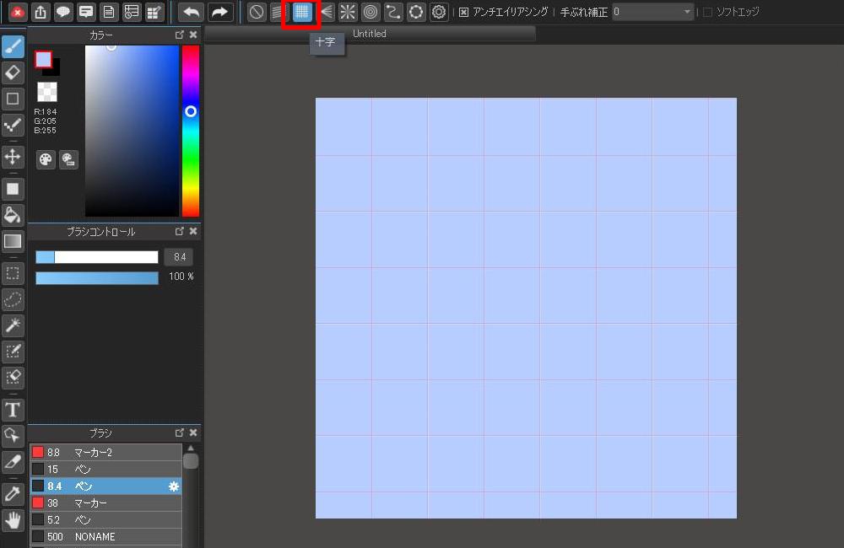Click the Undo arrow button
This screenshot has height=548, width=844.
(192, 12)
